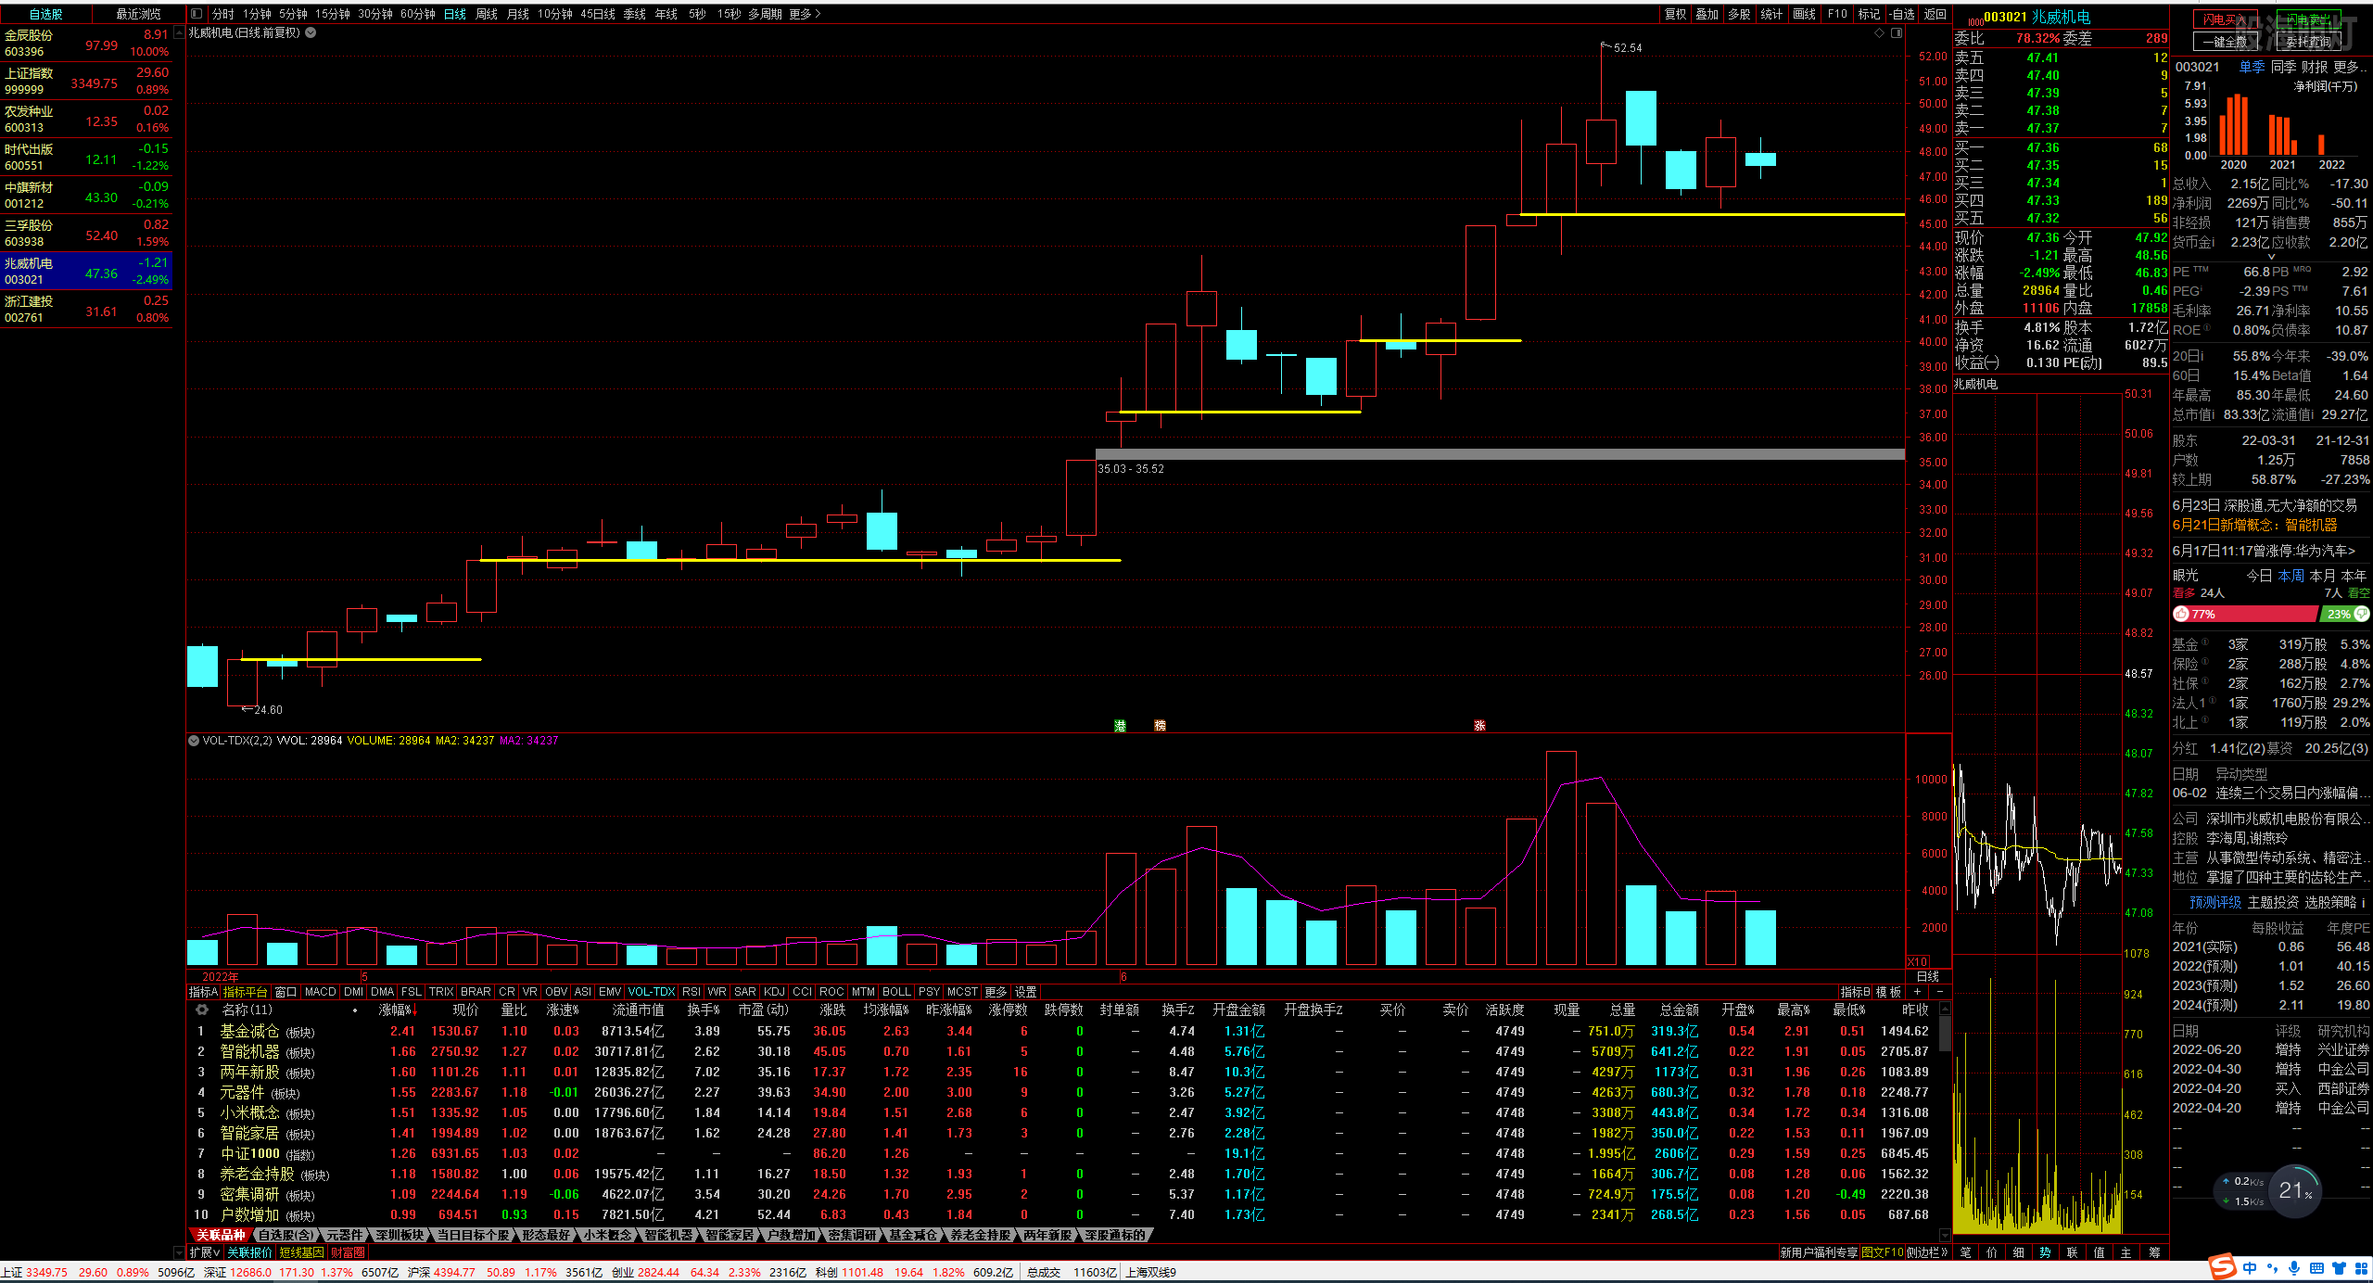Open 更多 indicators list beside MCST
The width and height of the screenshot is (2373, 1283).
(x=996, y=992)
